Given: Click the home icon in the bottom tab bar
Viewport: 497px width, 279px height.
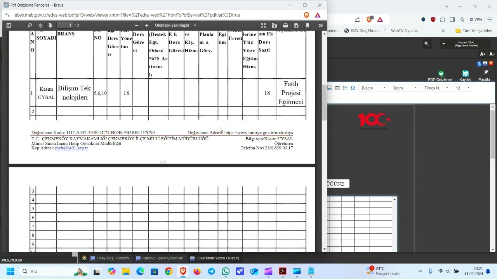Looking at the screenshot, I should [84, 258].
